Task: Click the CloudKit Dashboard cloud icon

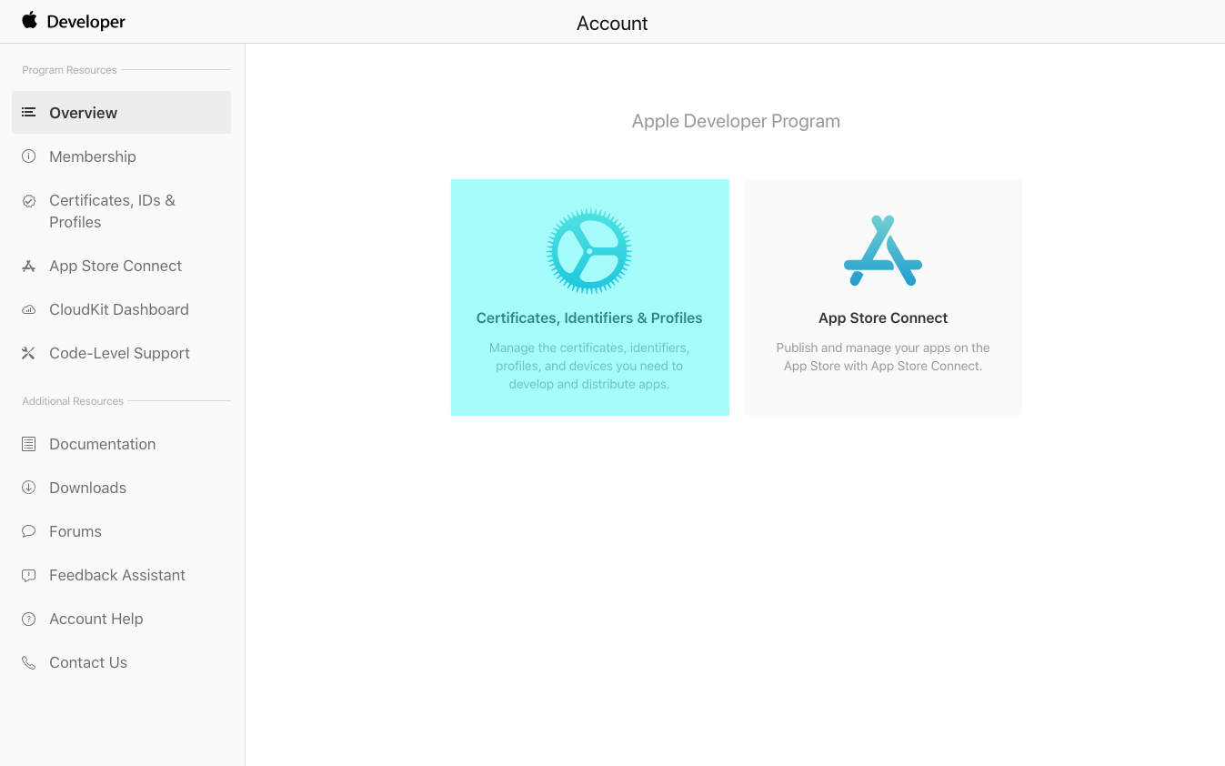Action: tap(29, 309)
